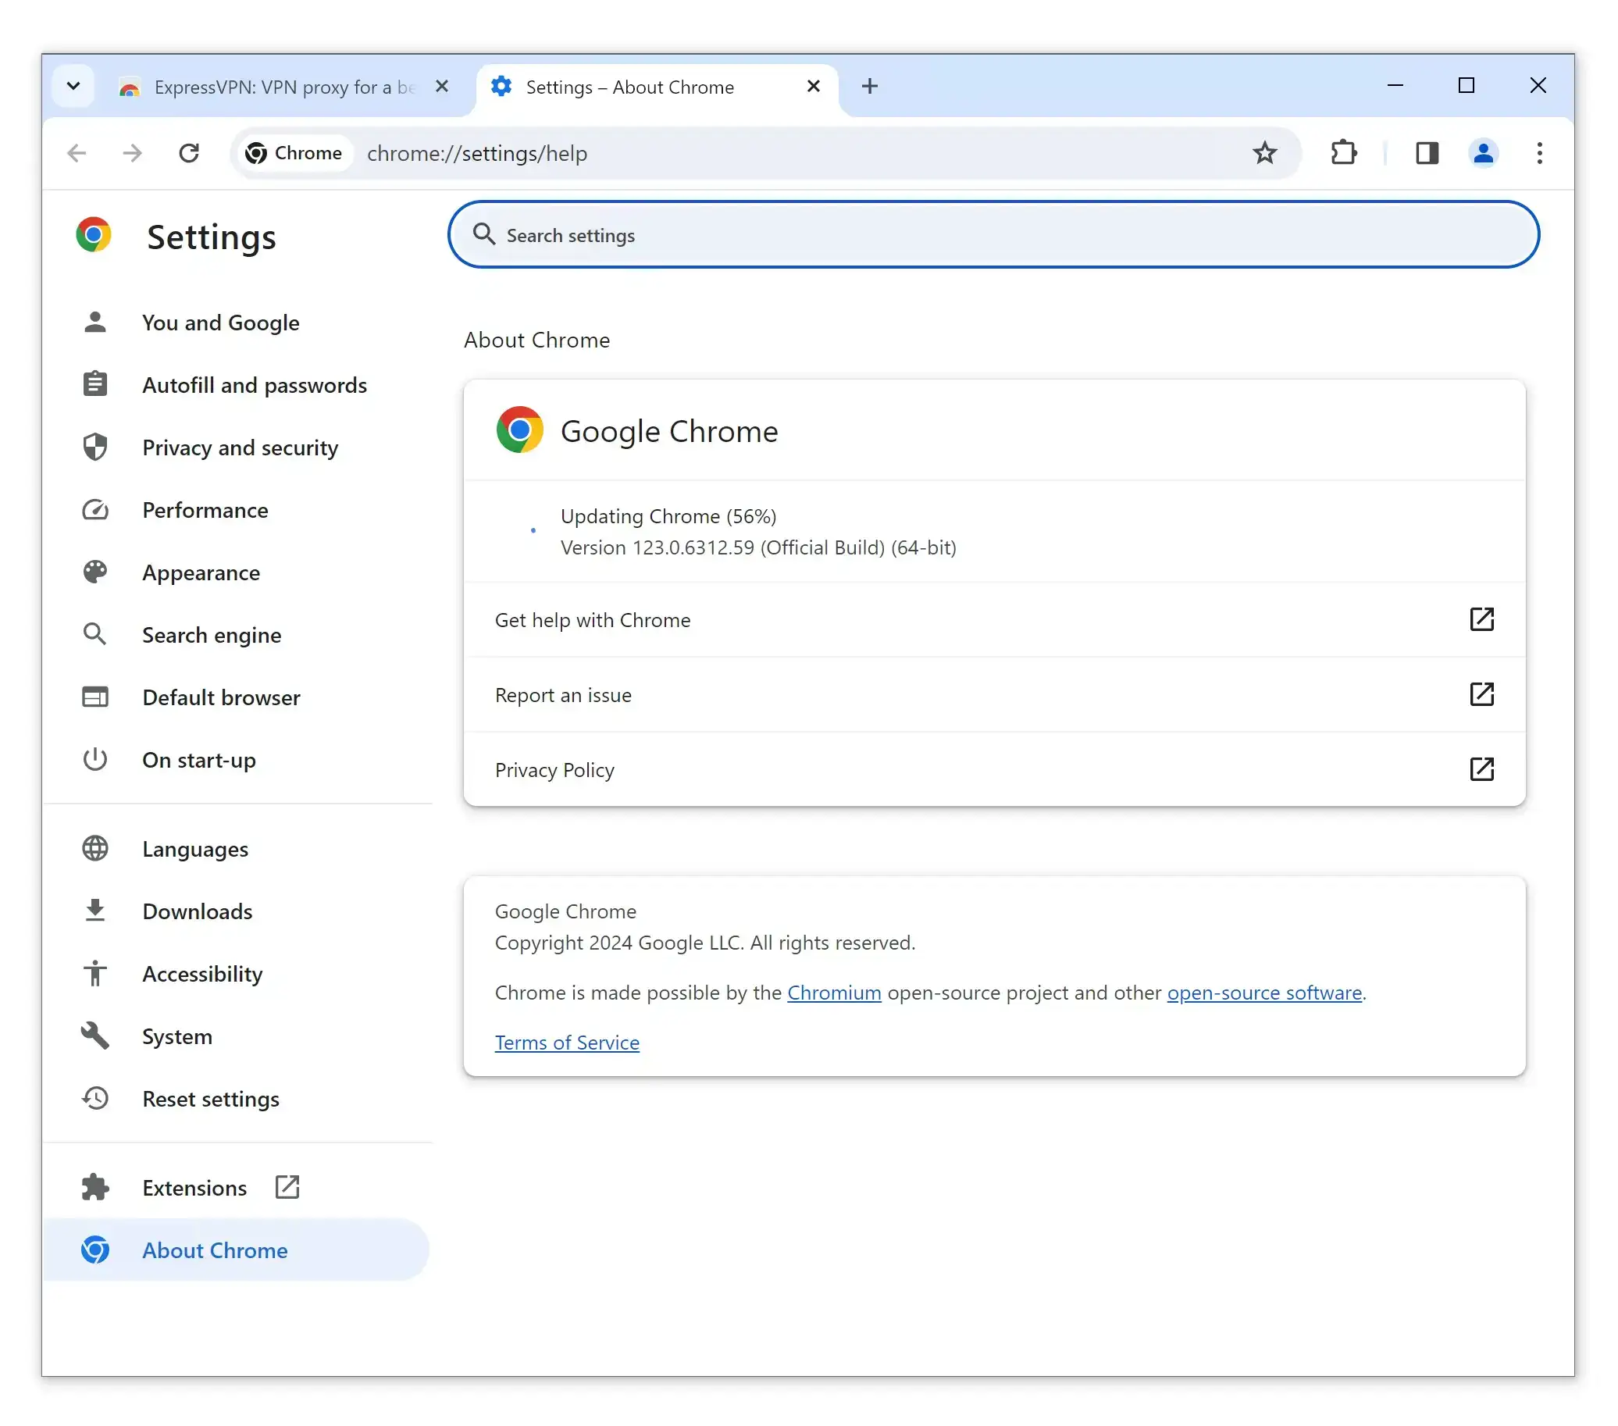Image resolution: width=1618 pixels, height=1426 pixels.
Task: Click the Google Chrome logo in About card
Action: point(519,430)
